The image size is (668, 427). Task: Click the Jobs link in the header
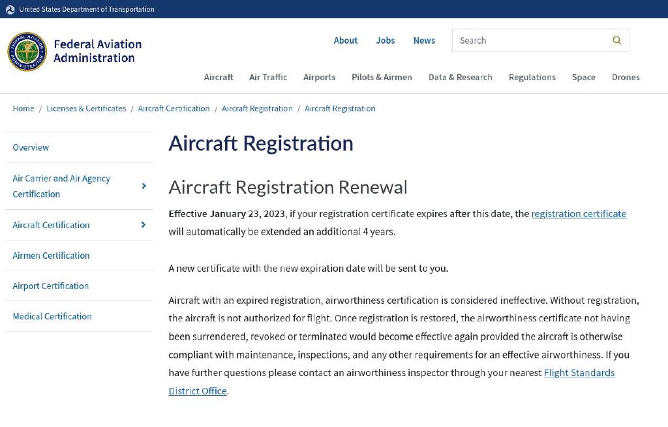click(385, 40)
